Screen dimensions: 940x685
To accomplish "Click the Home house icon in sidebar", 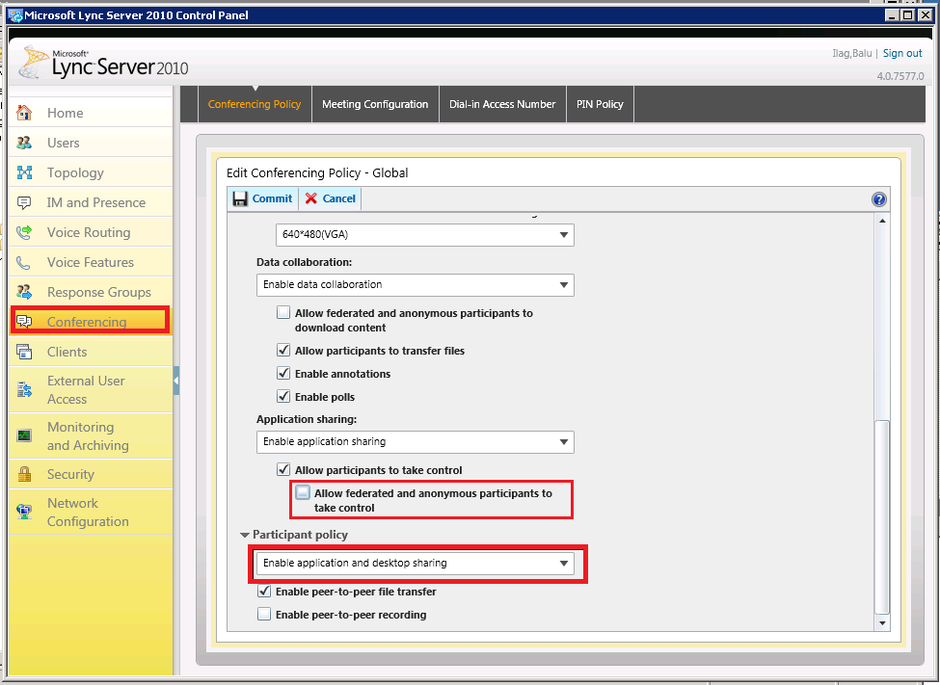I will 24,113.
